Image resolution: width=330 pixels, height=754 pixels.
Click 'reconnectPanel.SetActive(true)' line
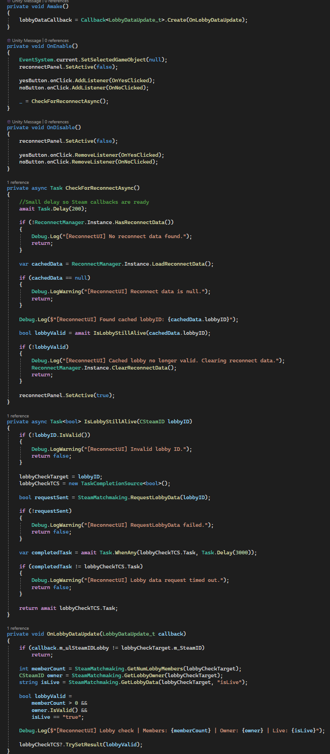coord(67,395)
